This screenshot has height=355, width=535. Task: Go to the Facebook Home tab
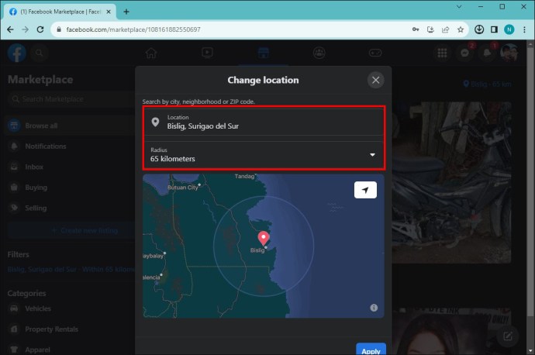pos(151,53)
